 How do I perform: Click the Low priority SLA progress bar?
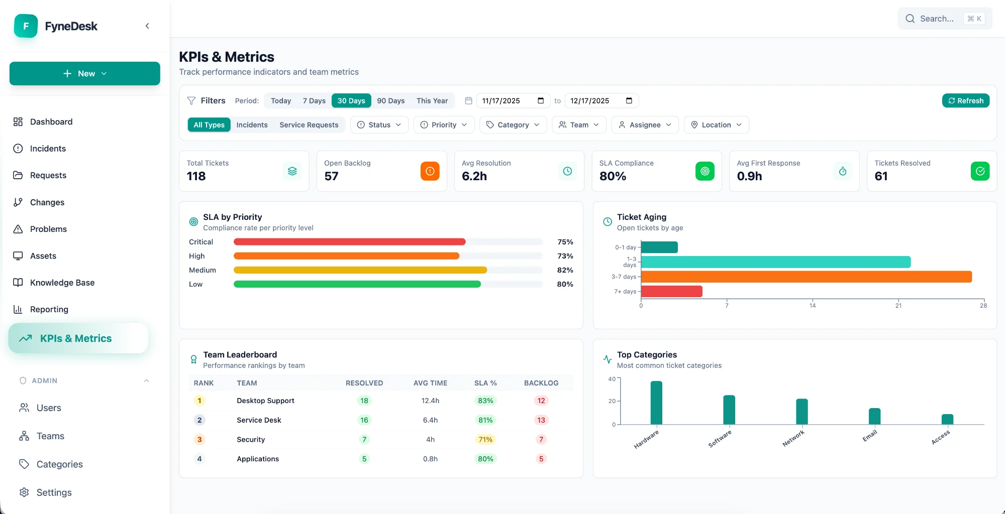[x=357, y=284]
